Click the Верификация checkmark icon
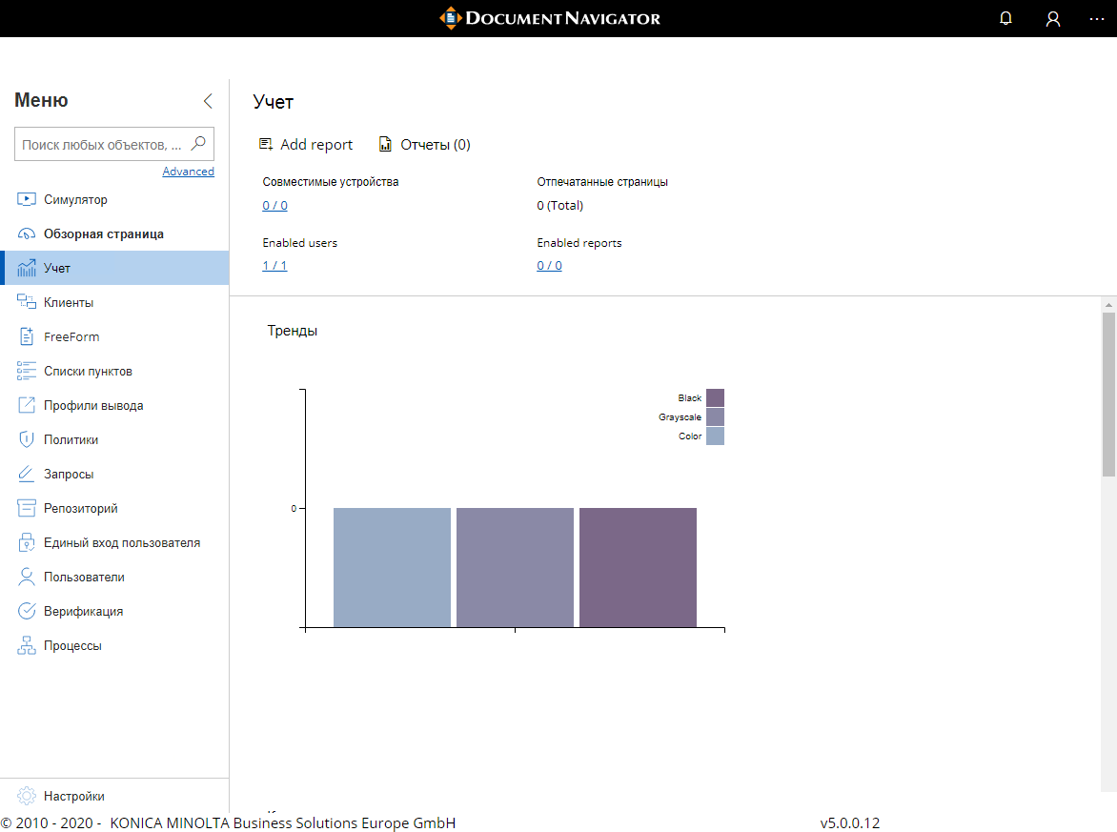This screenshot has height=832, width=1117. click(x=27, y=611)
